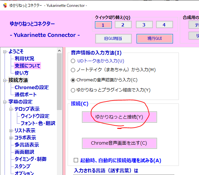Collapse the ようこそ tree node

pyautogui.click(x=5, y=52)
